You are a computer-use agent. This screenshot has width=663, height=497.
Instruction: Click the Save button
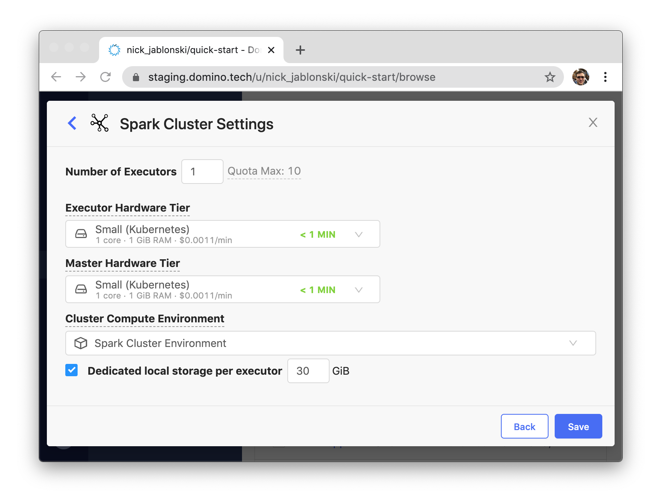click(x=578, y=426)
